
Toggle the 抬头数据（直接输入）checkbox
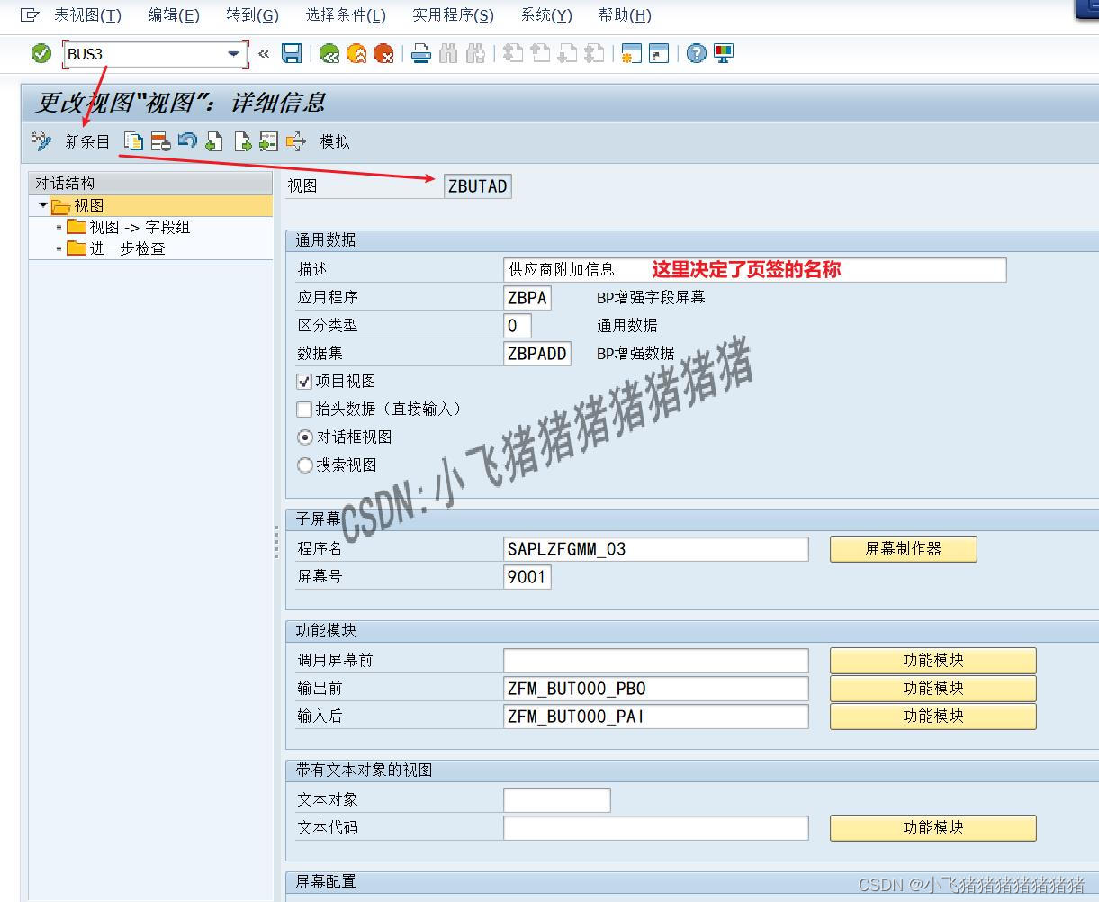point(304,409)
